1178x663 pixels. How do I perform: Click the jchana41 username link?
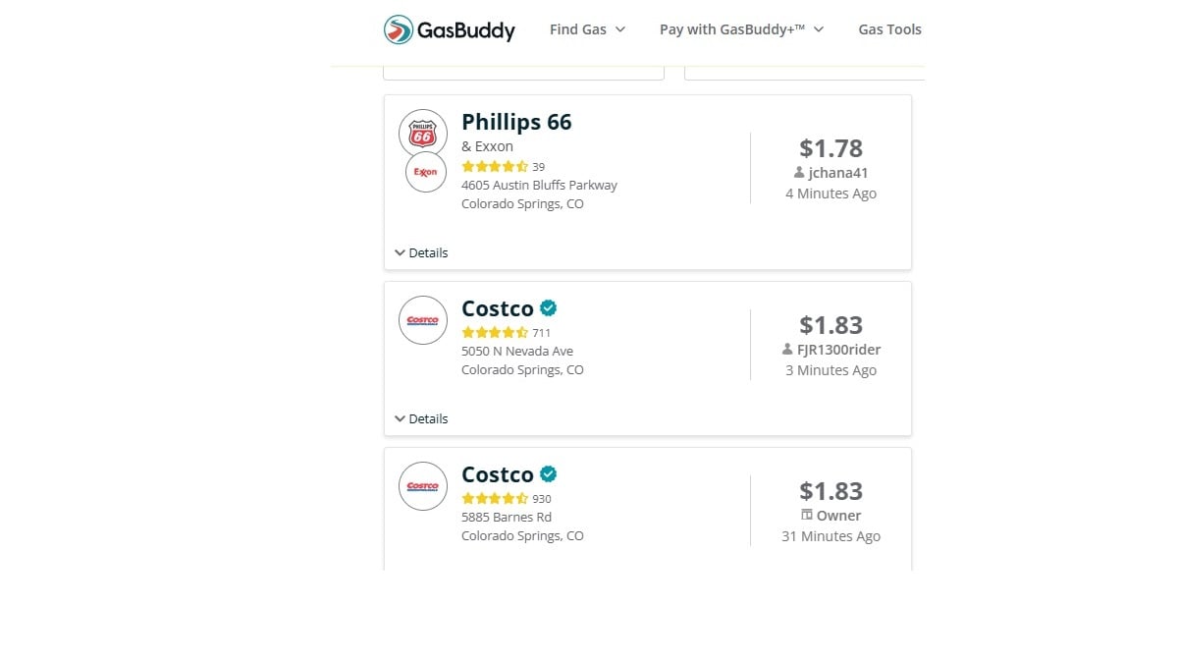[838, 173]
